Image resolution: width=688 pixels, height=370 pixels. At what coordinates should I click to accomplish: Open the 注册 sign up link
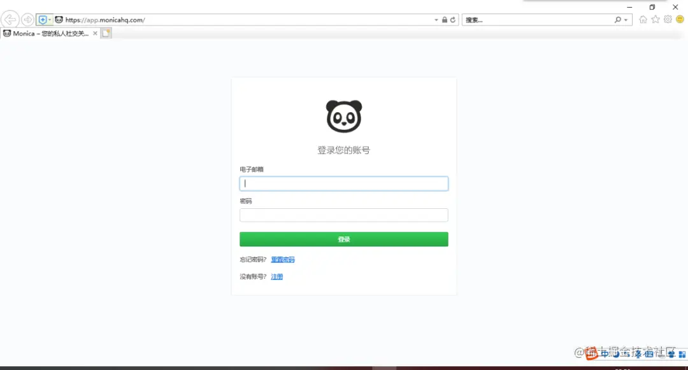[x=277, y=276]
